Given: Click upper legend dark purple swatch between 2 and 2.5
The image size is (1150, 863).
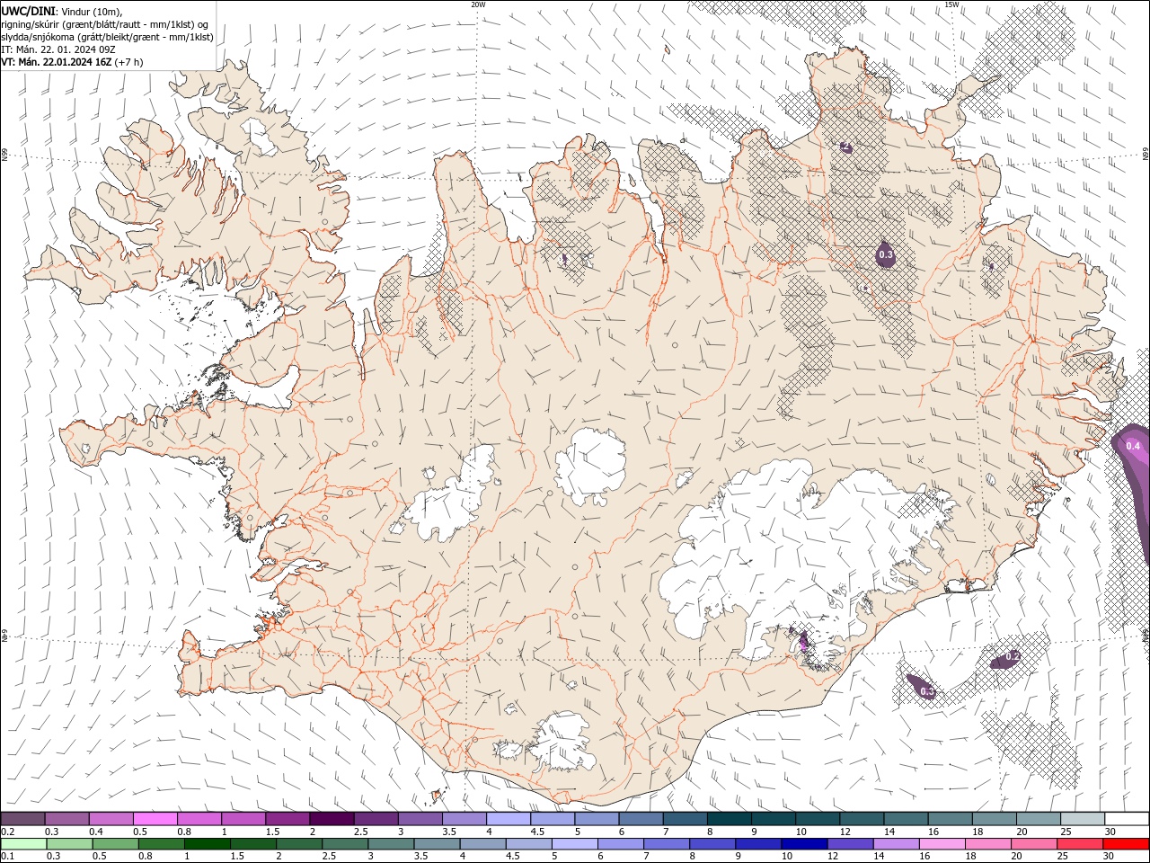Looking at the screenshot, I should (x=332, y=819).
